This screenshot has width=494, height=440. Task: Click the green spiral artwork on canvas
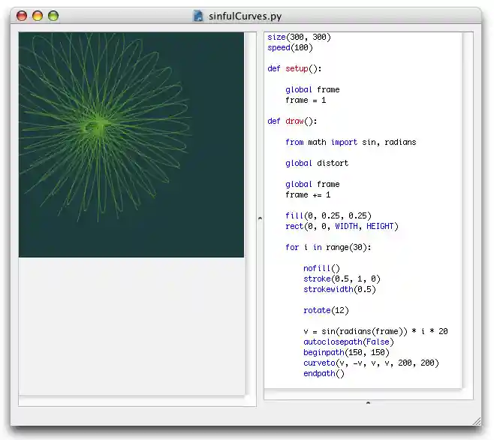pos(98,124)
